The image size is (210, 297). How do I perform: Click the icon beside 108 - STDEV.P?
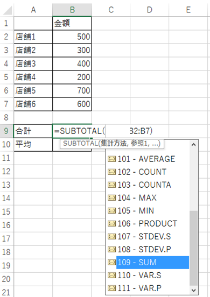[111, 249]
